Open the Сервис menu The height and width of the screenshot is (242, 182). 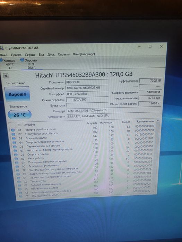(30, 55)
